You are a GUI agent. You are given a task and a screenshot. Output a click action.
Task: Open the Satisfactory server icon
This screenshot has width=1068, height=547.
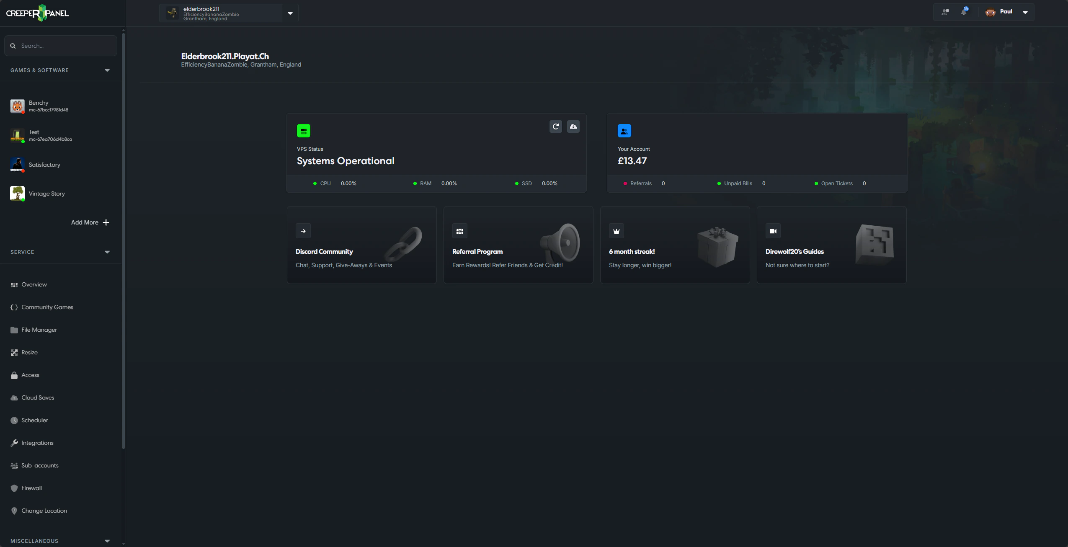pyautogui.click(x=17, y=165)
